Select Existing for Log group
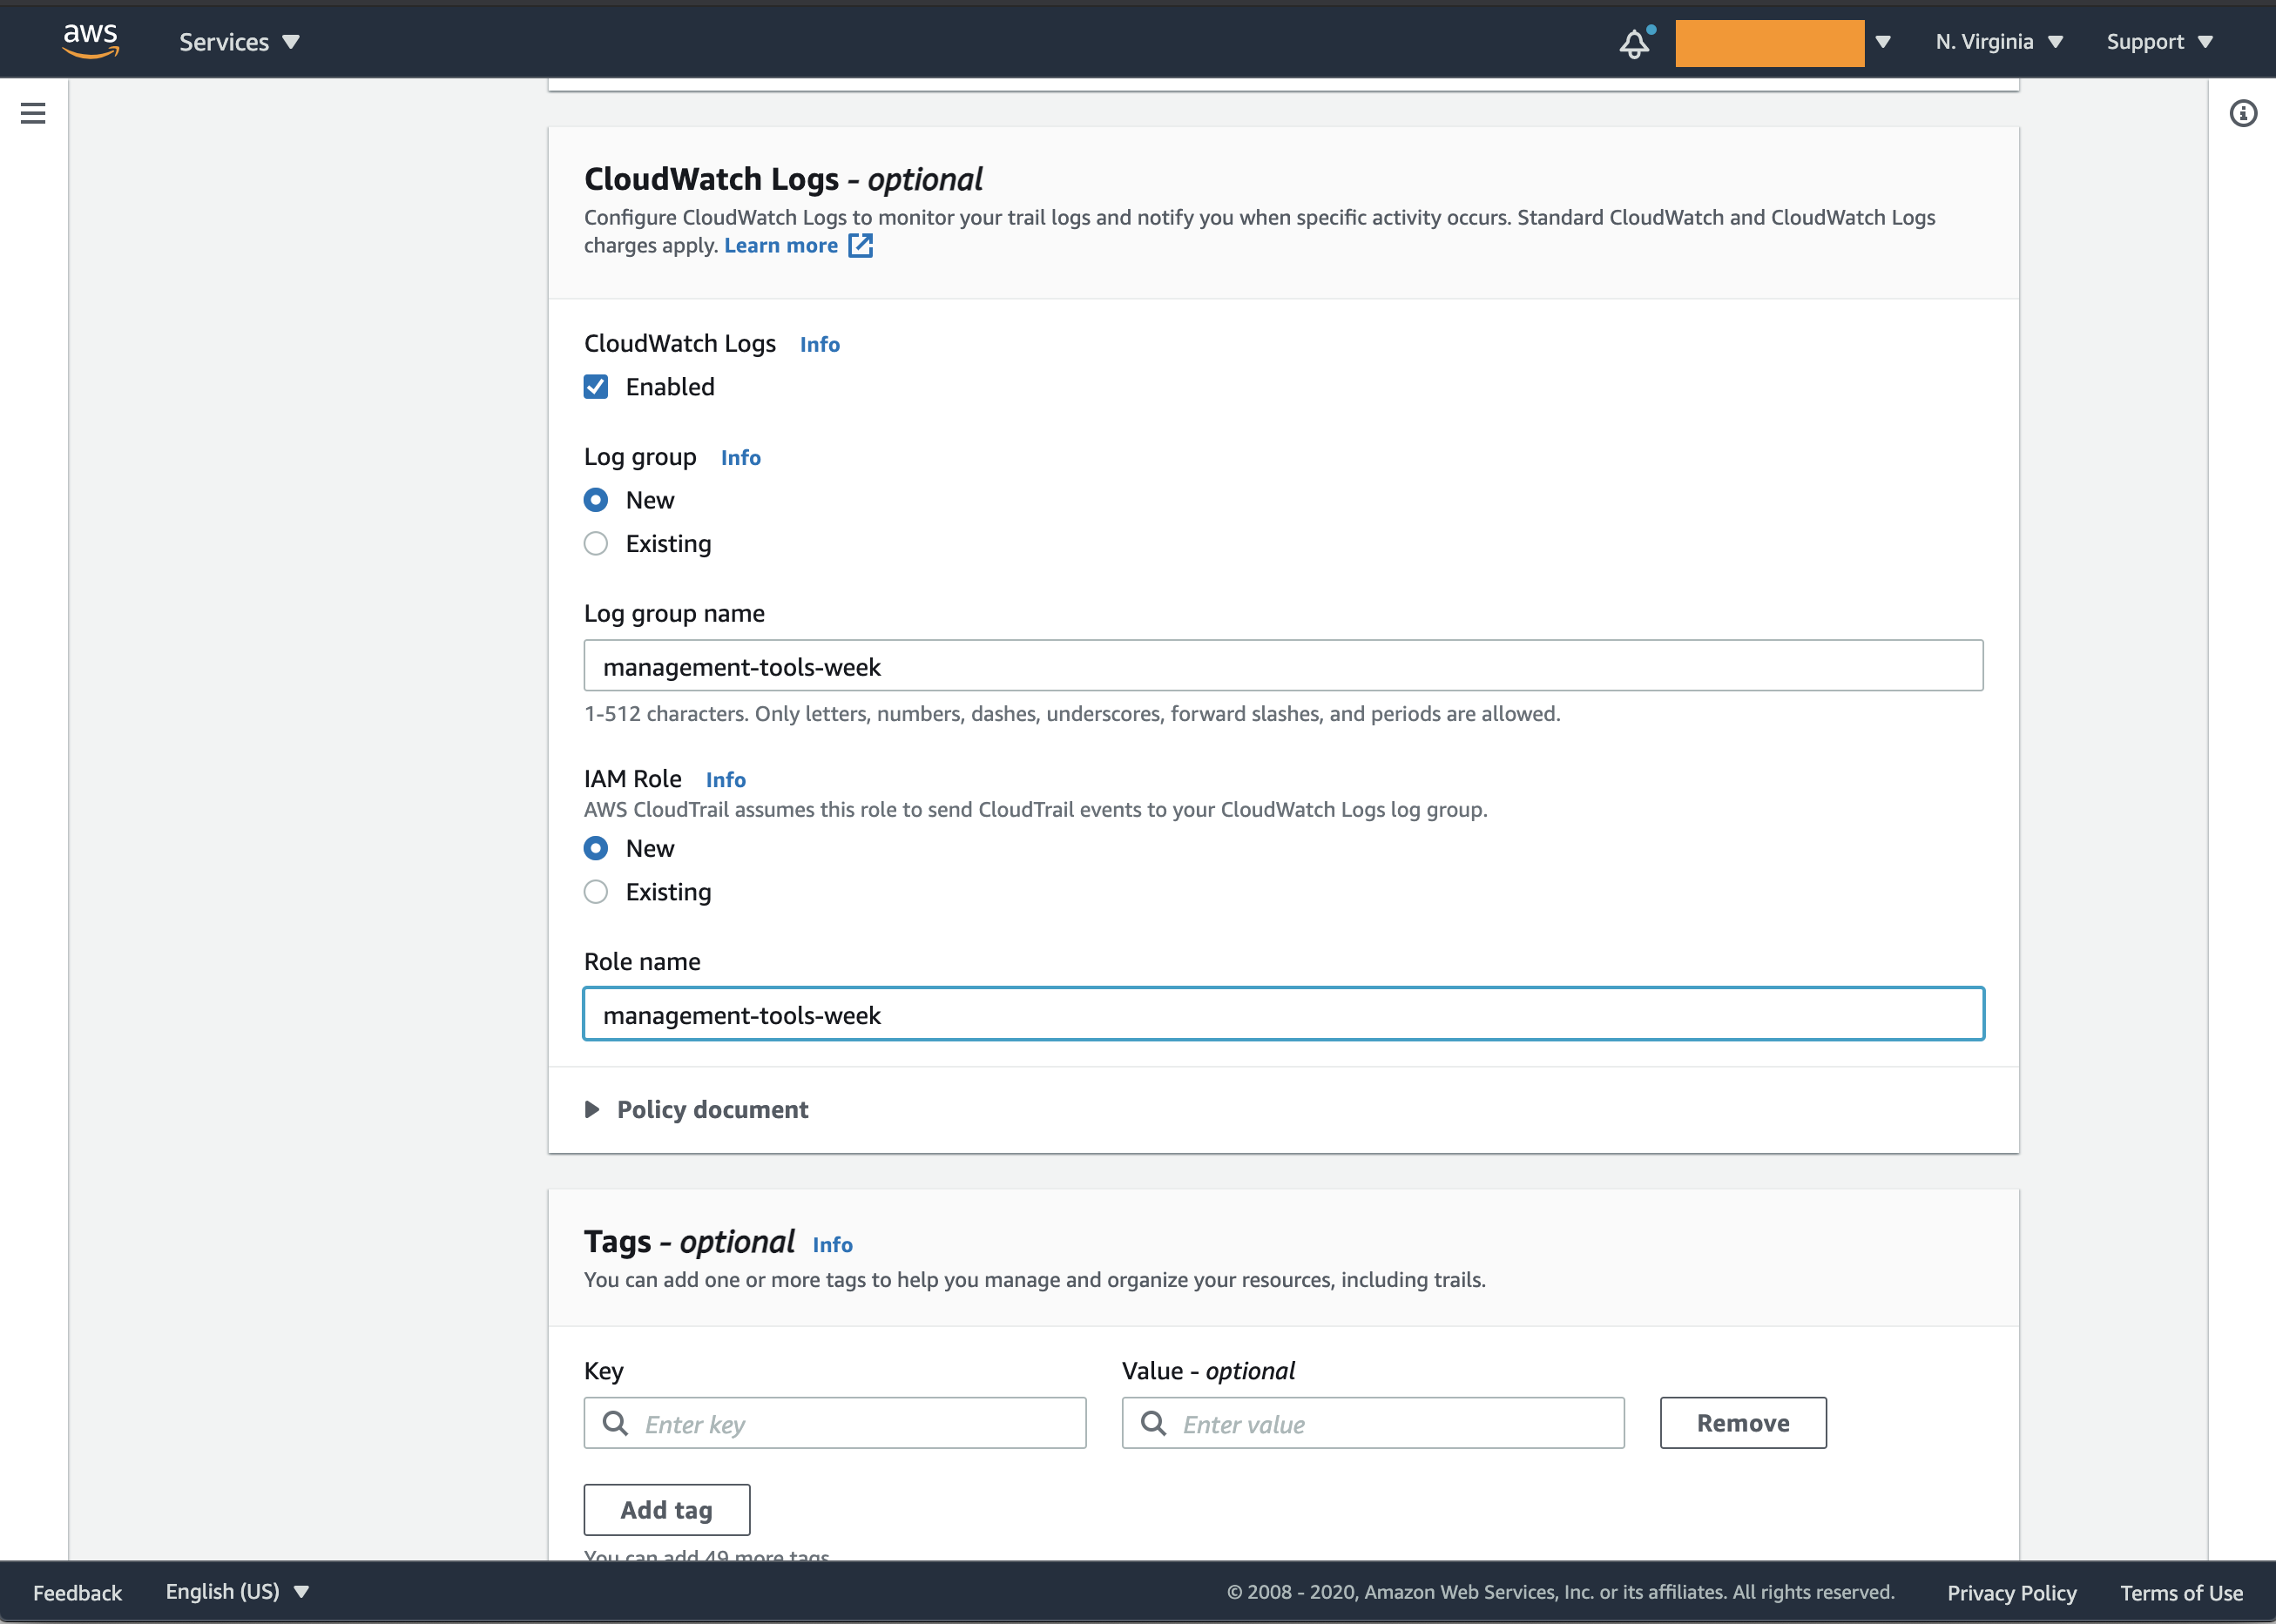Viewport: 2276px width, 1624px height. click(x=596, y=544)
